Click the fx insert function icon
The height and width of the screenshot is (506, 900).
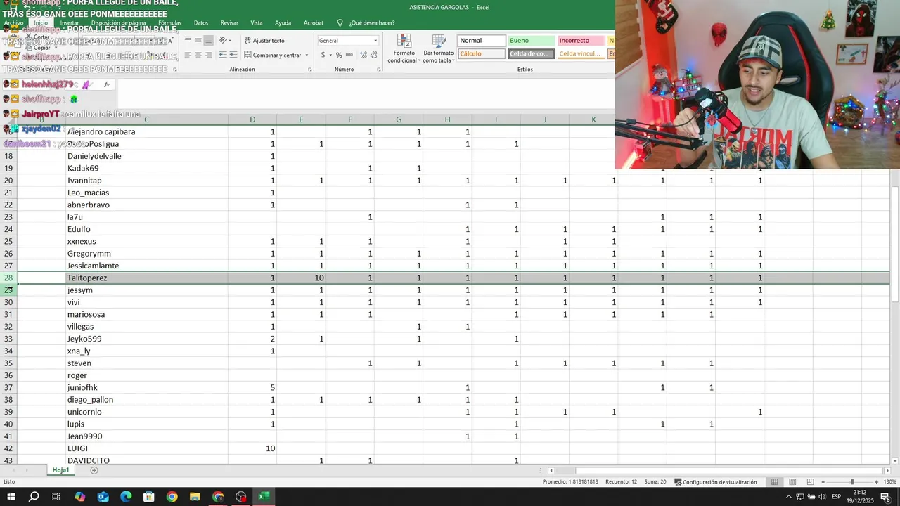107,84
